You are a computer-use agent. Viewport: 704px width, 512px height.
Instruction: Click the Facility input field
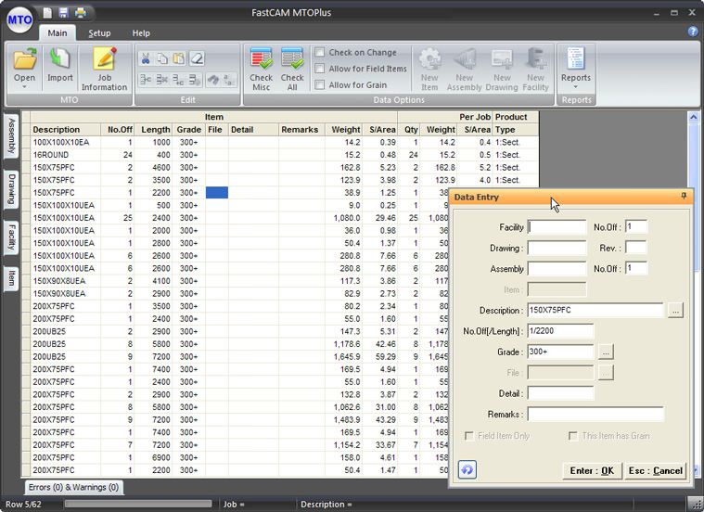(557, 227)
